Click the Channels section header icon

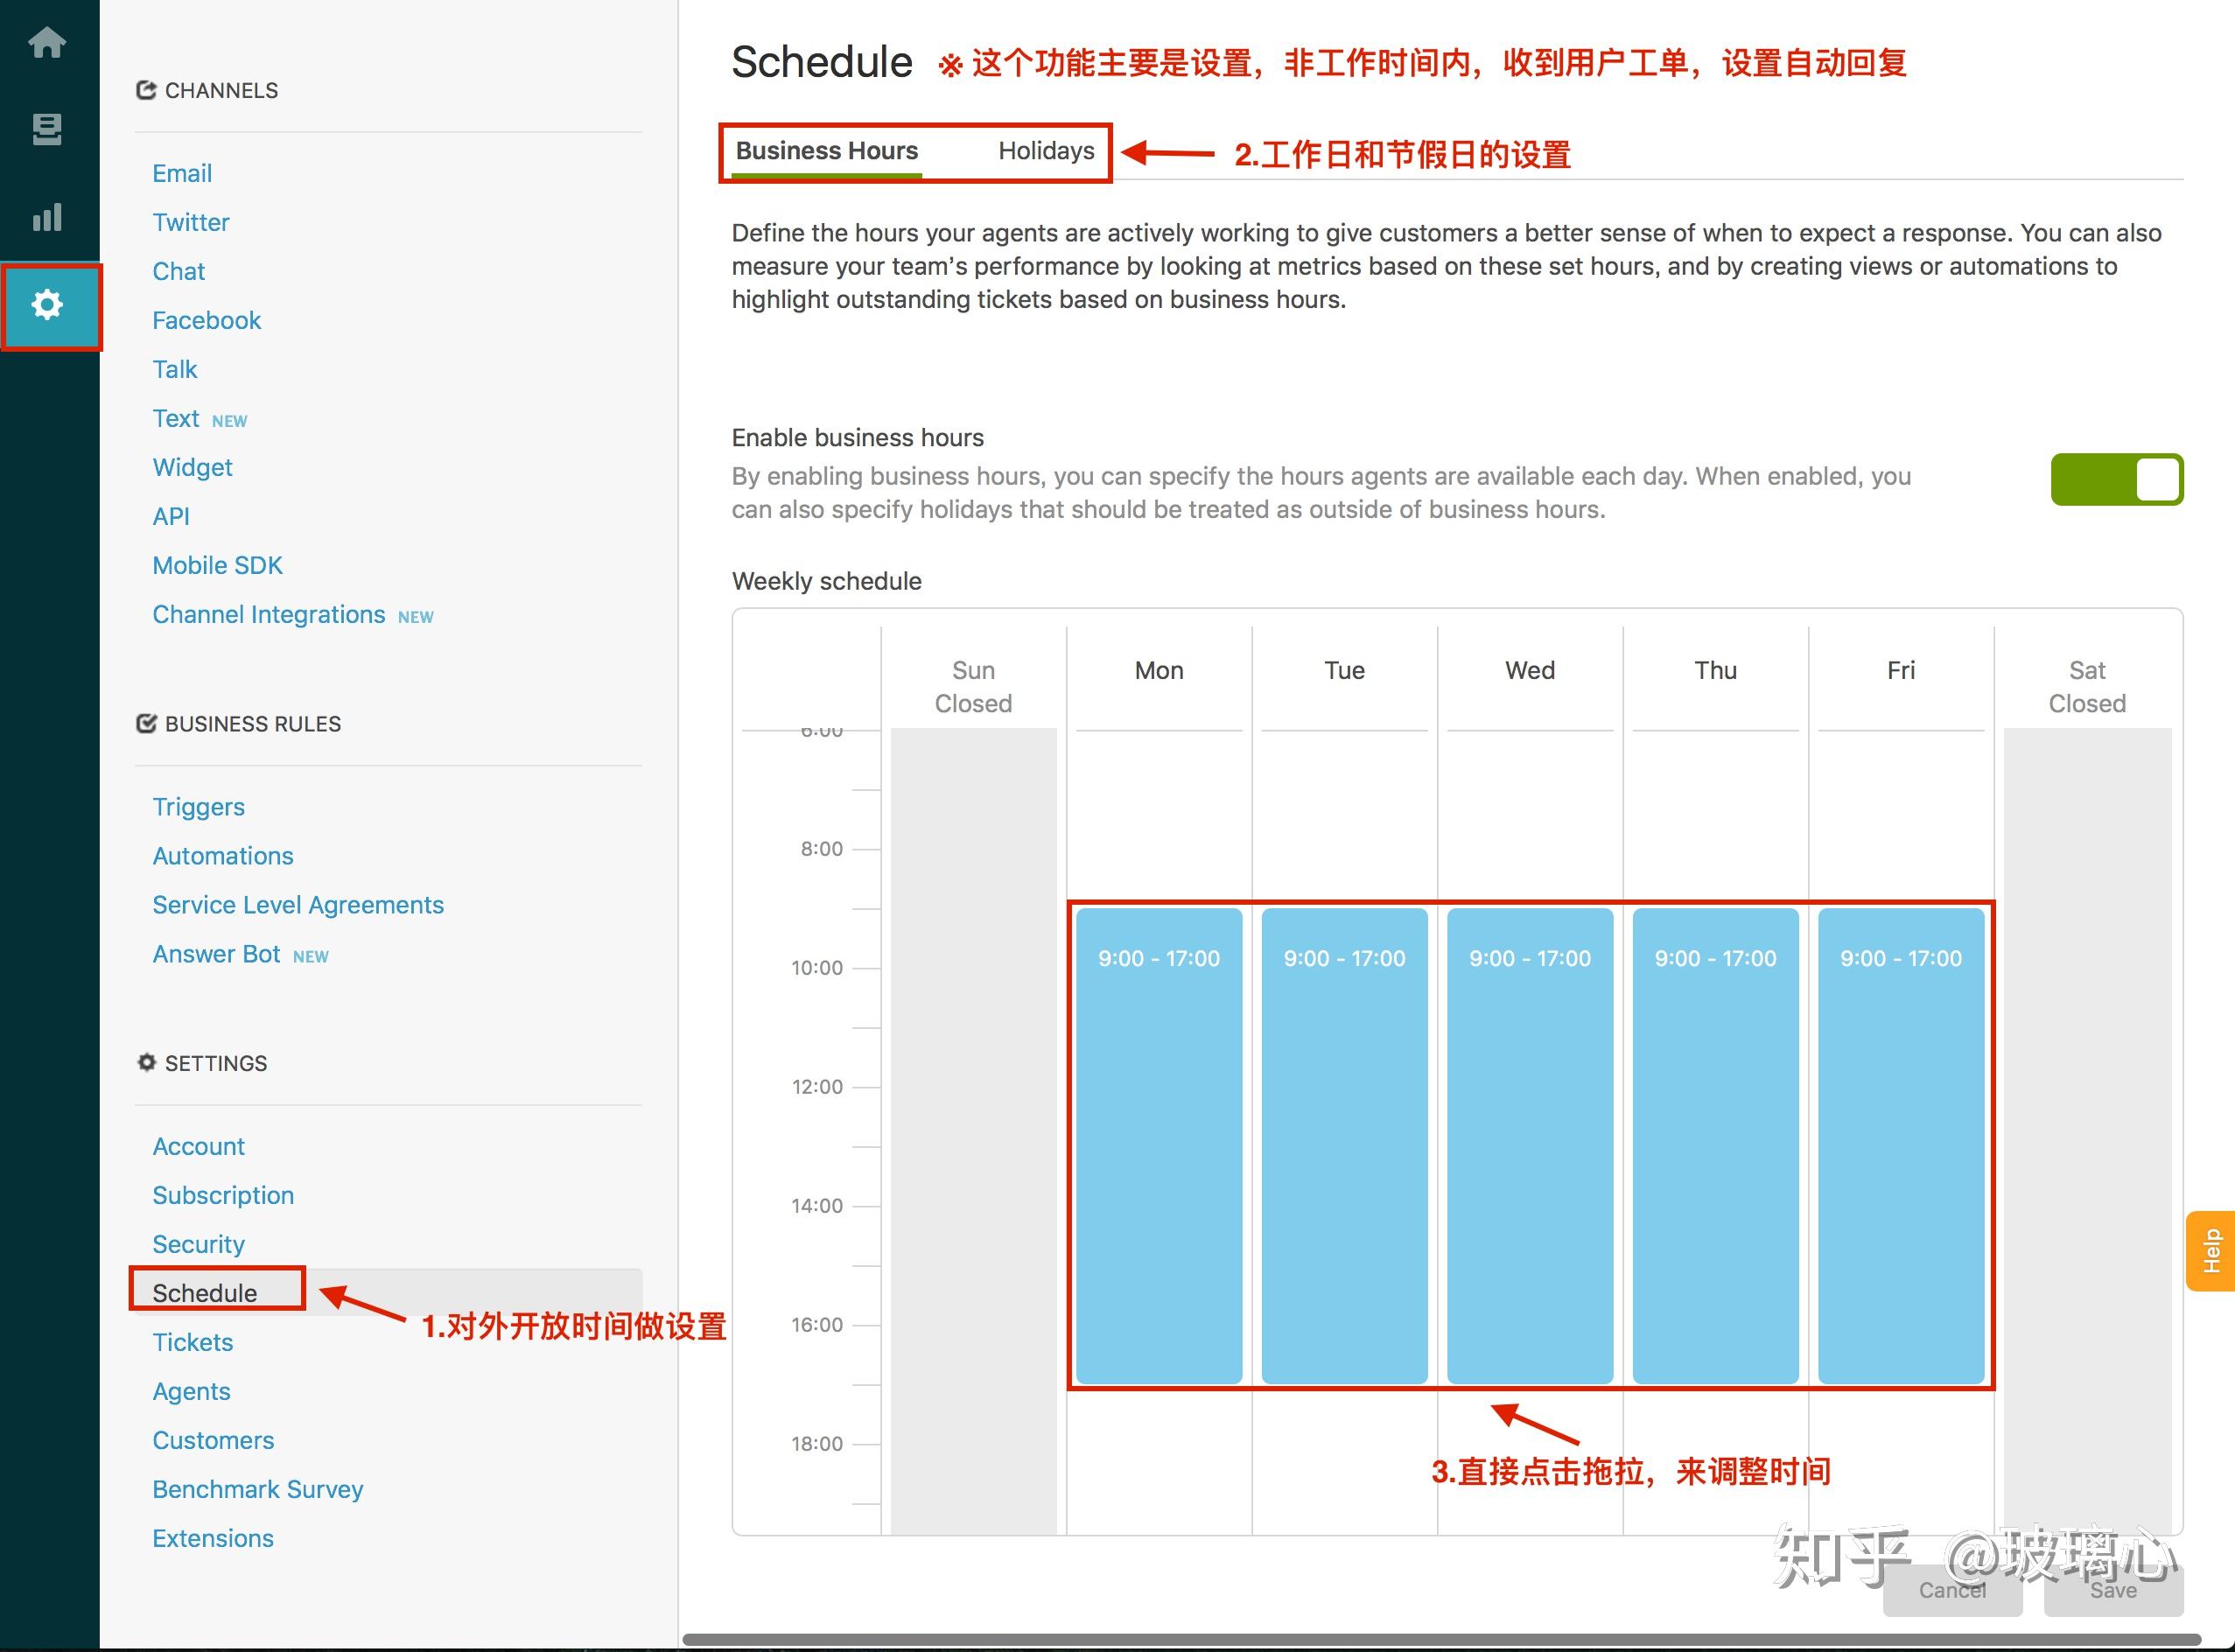click(x=146, y=90)
